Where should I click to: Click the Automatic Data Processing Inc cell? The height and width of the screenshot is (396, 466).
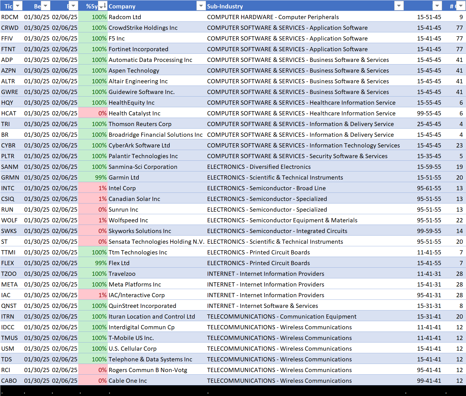157,60
